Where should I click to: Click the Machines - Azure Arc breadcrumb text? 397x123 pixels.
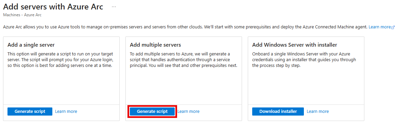tap(22, 15)
